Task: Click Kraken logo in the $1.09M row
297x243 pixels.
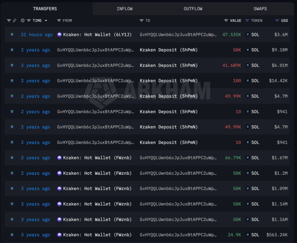Action: click(x=59, y=188)
